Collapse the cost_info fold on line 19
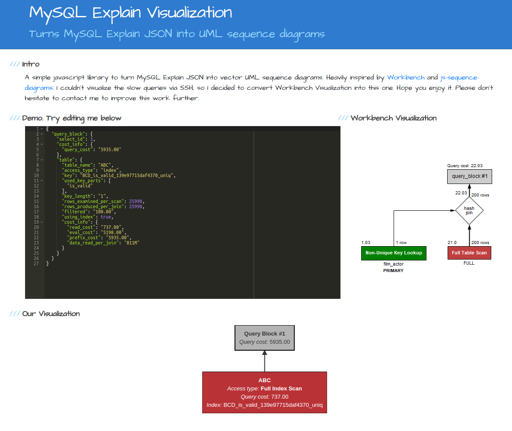Viewport: 512px width, 431px height. pos(42,222)
